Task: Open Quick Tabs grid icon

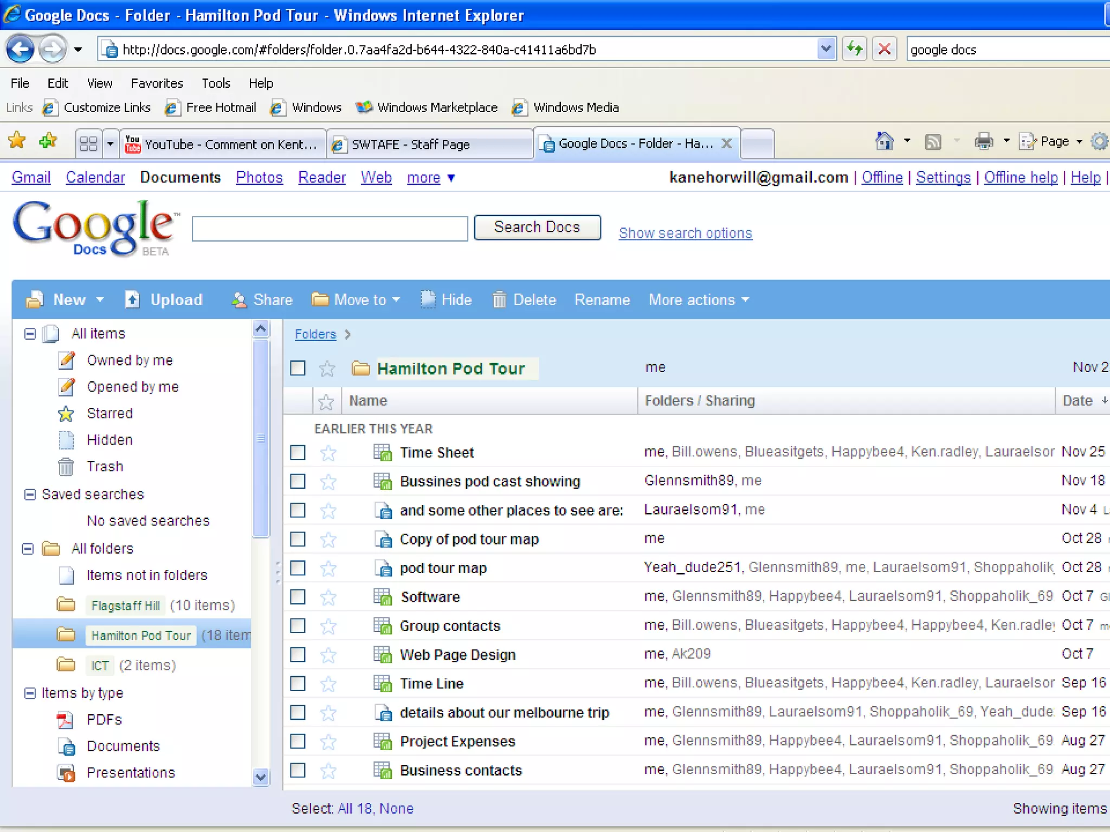Action: 88,144
